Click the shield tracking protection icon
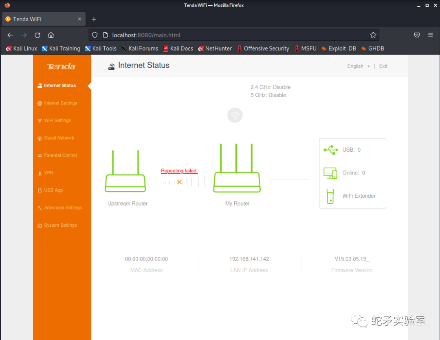 95,35
